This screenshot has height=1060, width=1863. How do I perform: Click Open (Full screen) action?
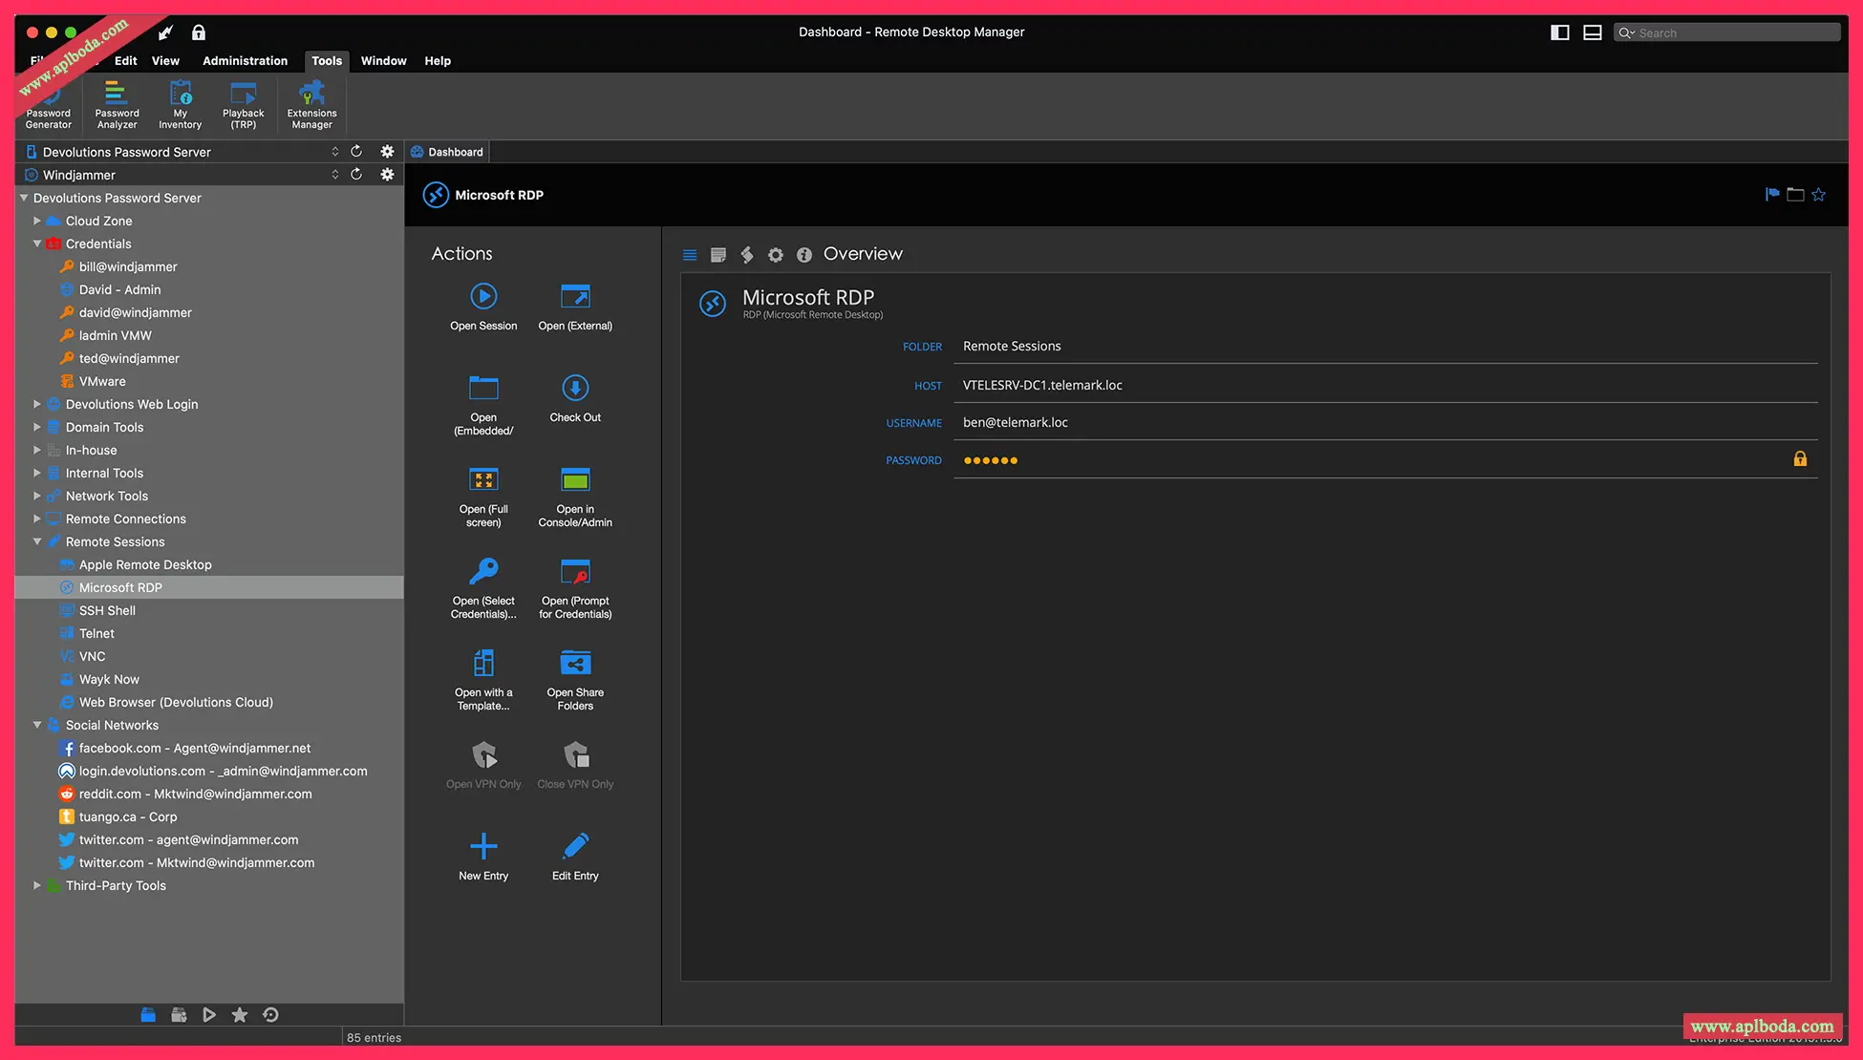tap(483, 497)
